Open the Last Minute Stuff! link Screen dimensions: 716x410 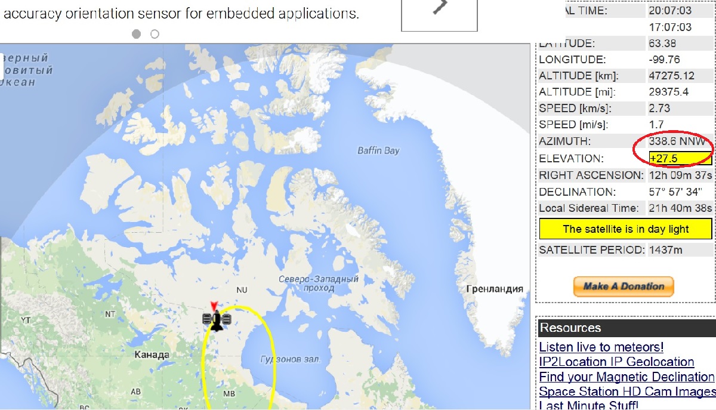point(588,405)
